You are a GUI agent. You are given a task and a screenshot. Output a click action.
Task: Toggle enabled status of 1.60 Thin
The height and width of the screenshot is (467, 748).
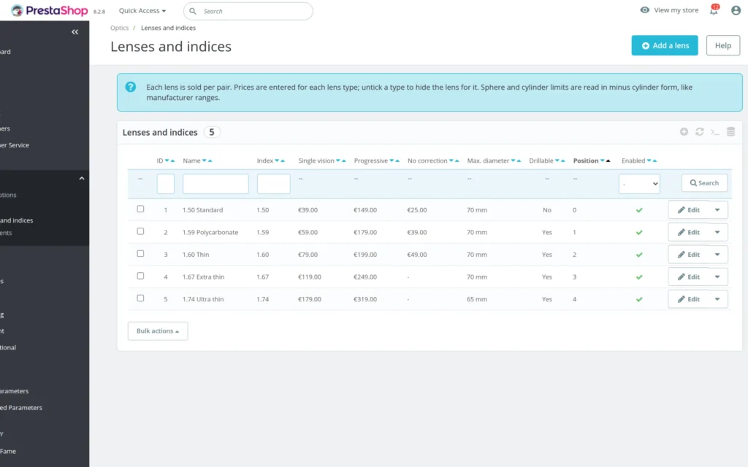[638, 255]
